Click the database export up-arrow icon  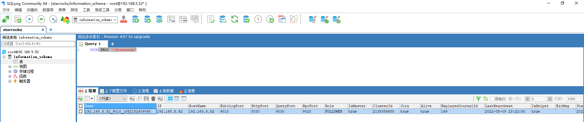click(148, 19)
